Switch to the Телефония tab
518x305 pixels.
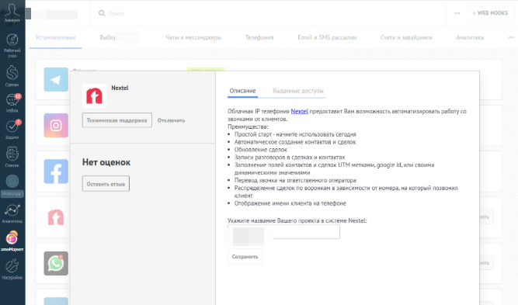click(x=259, y=37)
